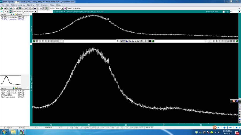
Task: Open the Identify menu
Action: pos(31,5)
